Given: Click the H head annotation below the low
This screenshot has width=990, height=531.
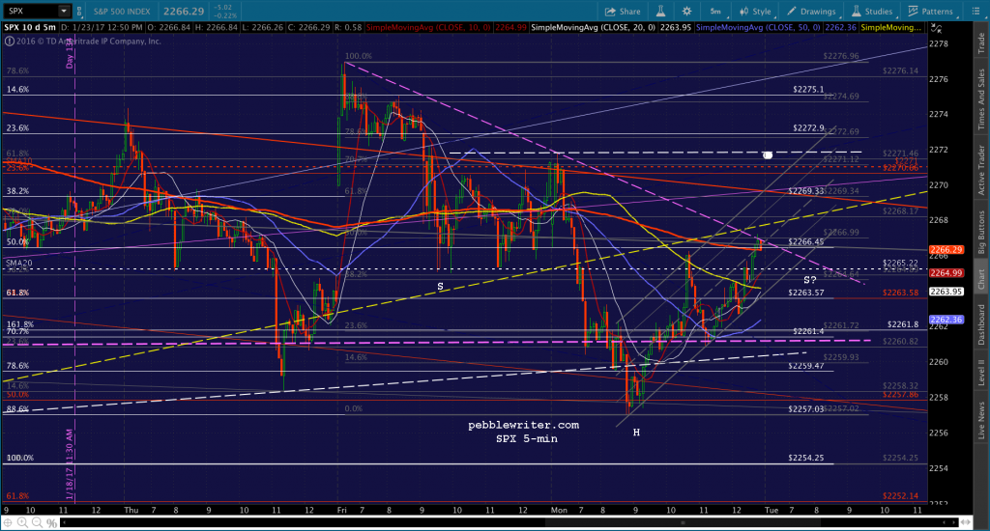Looking at the screenshot, I should [x=636, y=433].
